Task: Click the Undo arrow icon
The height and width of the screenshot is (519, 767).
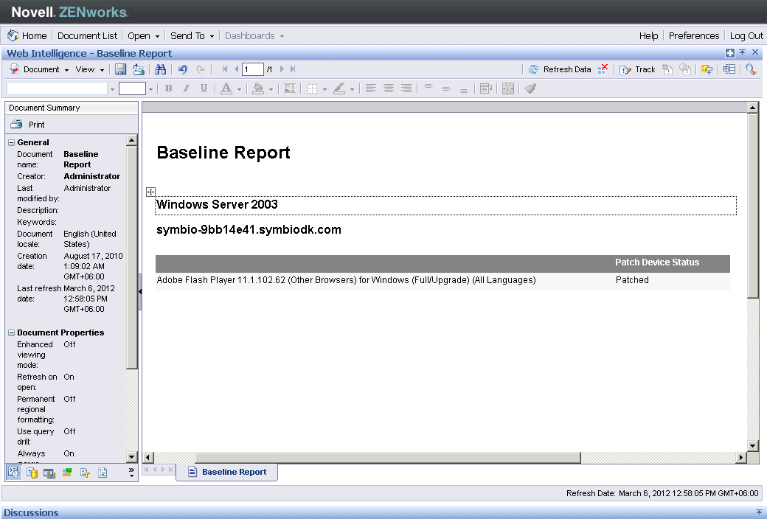Action: point(182,69)
